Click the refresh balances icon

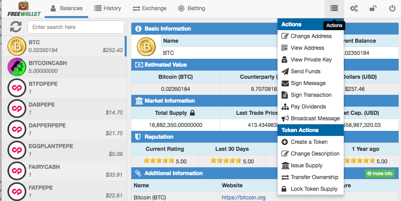(16, 27)
